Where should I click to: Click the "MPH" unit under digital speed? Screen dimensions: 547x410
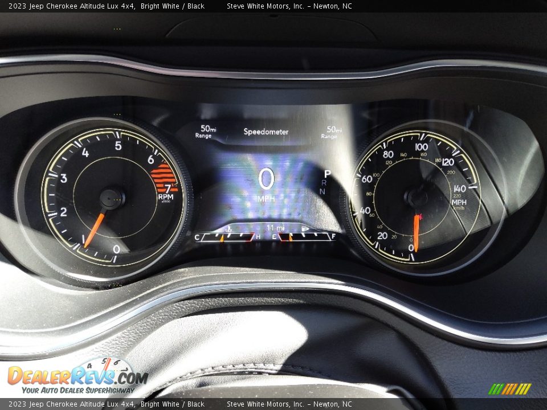[x=267, y=199]
